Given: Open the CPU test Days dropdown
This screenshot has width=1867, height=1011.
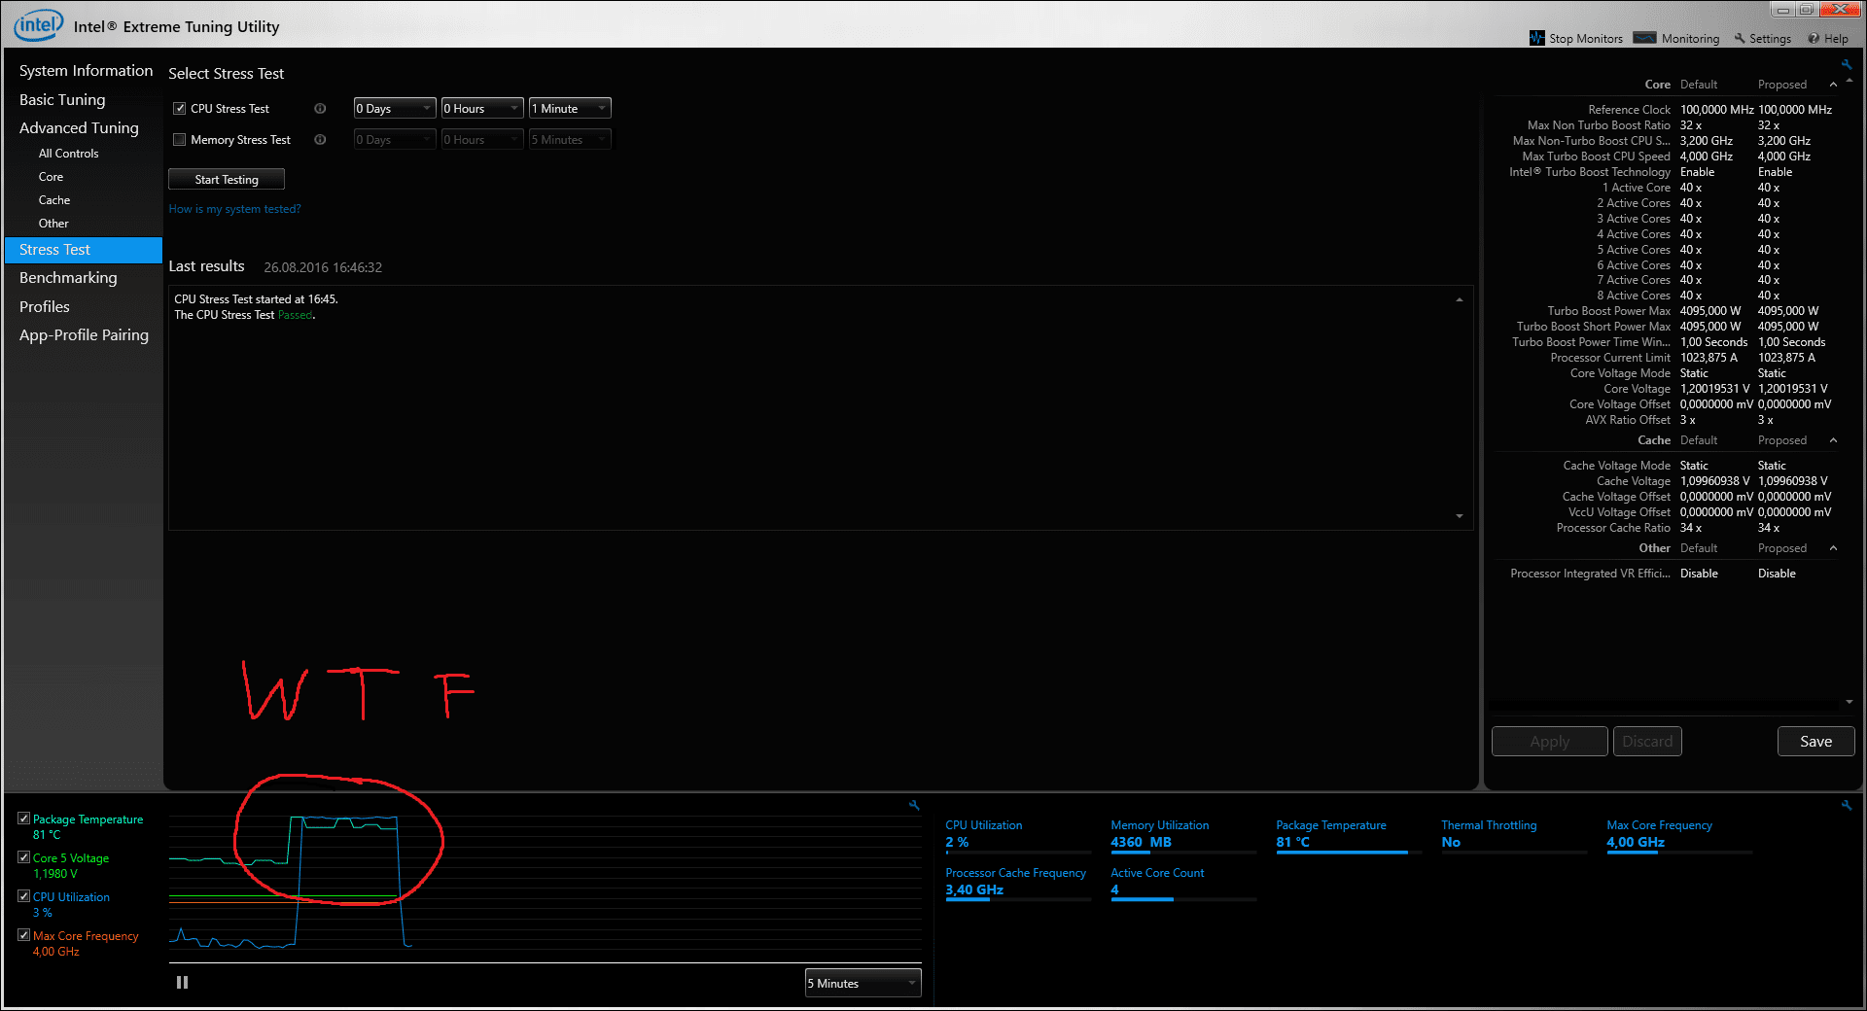Looking at the screenshot, I should coord(395,109).
